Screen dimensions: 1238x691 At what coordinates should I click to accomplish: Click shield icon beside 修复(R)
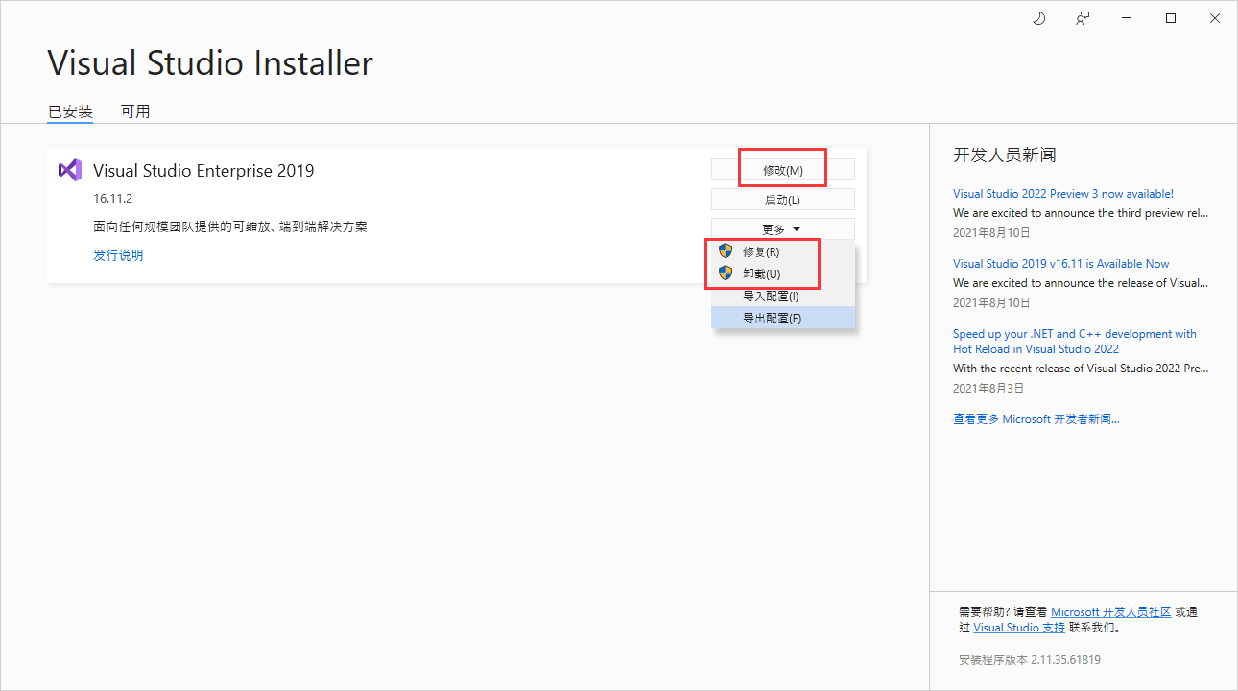coord(726,251)
